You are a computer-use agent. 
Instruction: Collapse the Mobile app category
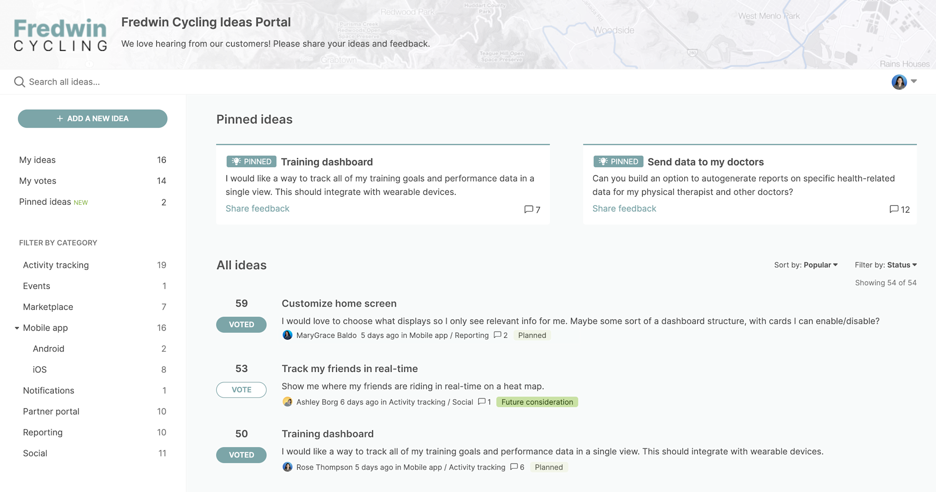[x=17, y=328]
